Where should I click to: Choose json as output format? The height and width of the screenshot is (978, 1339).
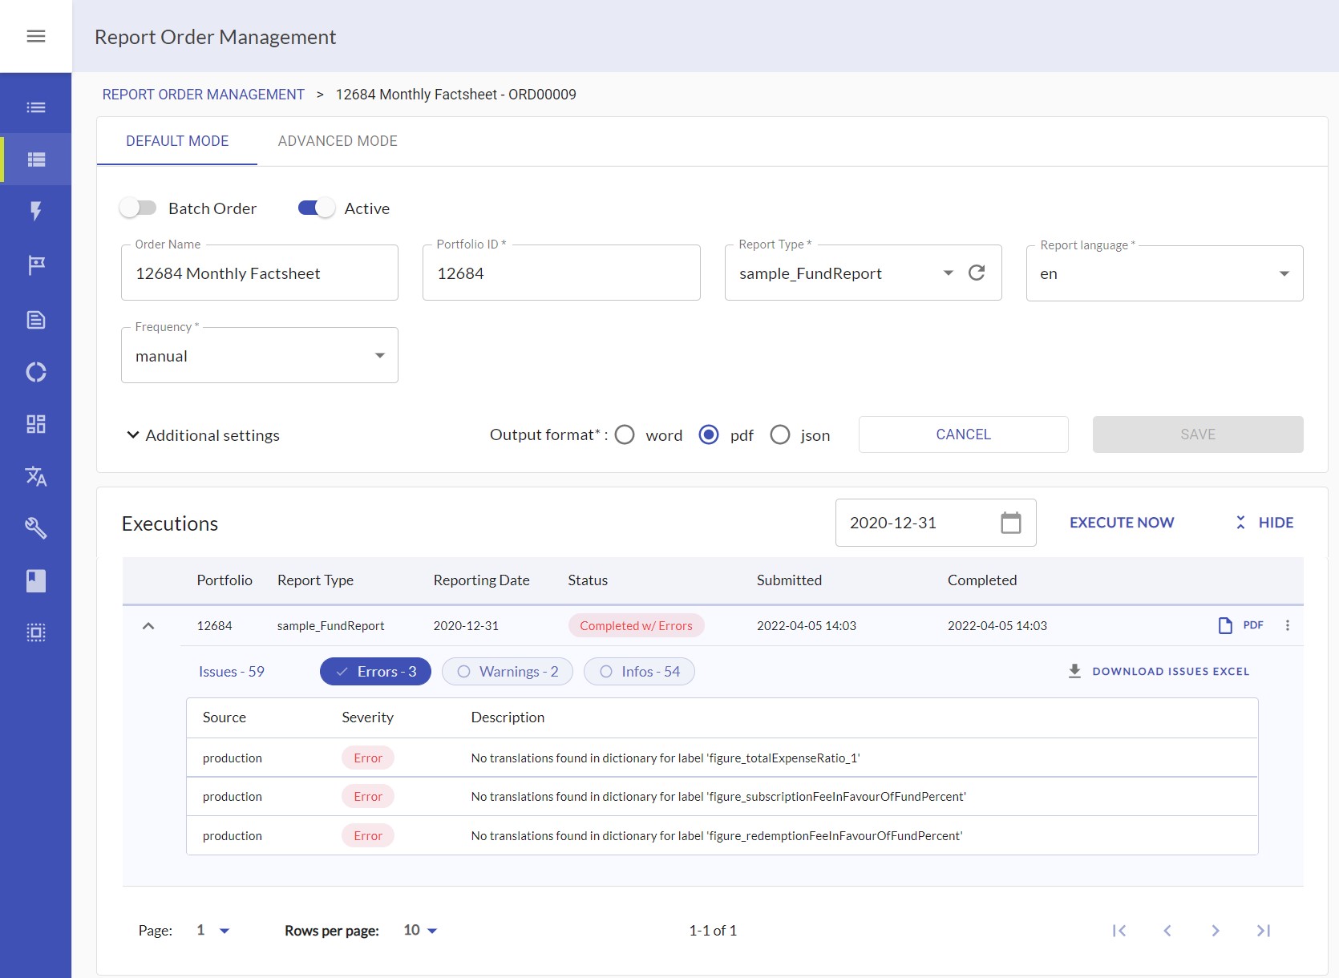(x=780, y=434)
